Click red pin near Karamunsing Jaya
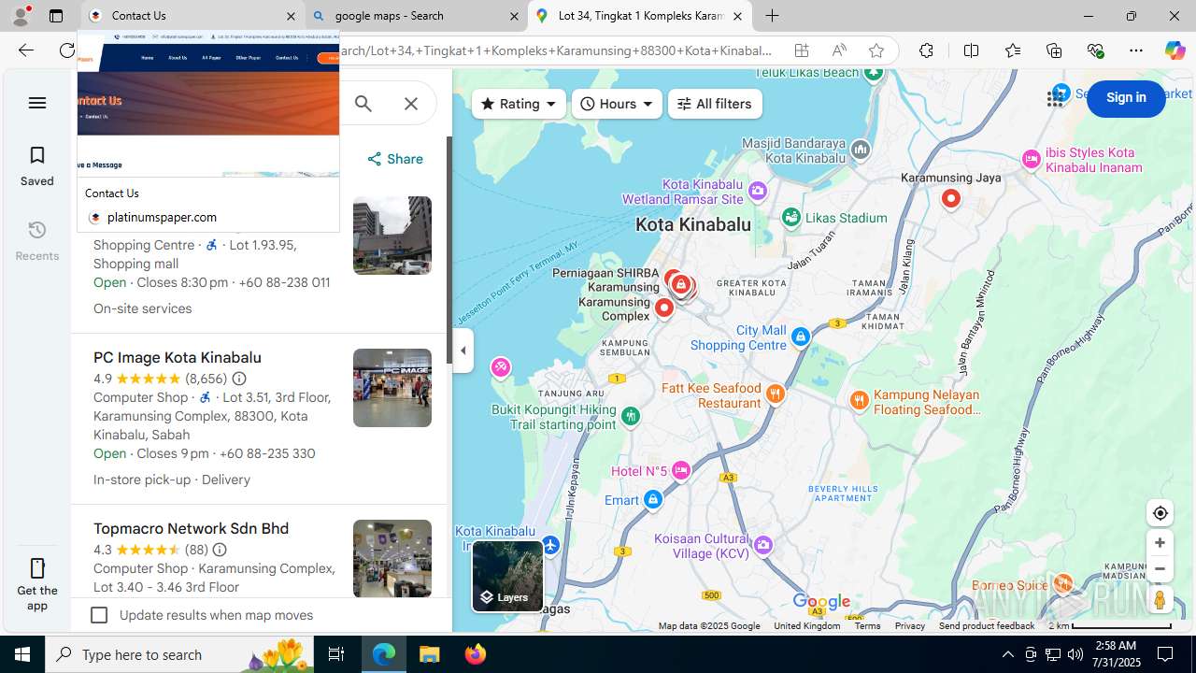 pyautogui.click(x=951, y=199)
